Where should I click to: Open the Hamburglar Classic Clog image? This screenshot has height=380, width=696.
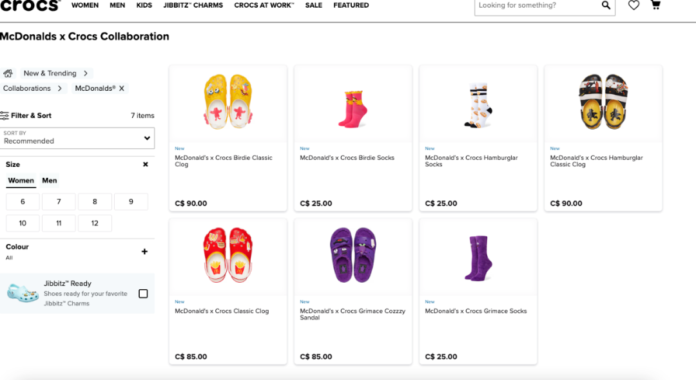pyautogui.click(x=603, y=102)
